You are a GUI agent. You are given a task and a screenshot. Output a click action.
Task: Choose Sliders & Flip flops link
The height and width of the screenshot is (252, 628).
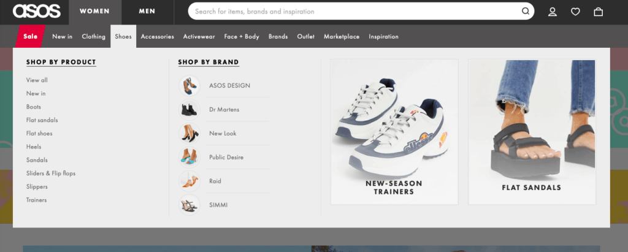(51, 174)
